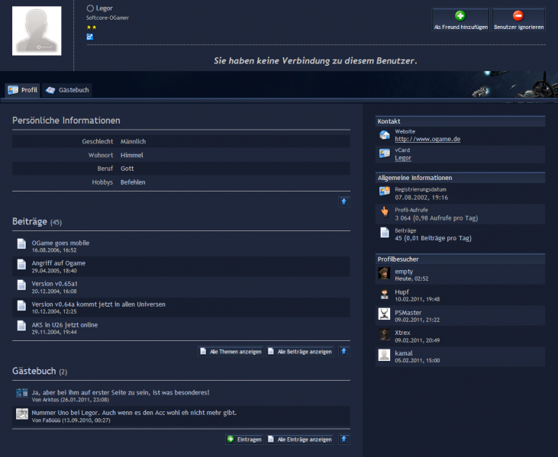Click the 'Softcore-OGamer' rank text
The width and height of the screenshot is (558, 457).
(107, 18)
